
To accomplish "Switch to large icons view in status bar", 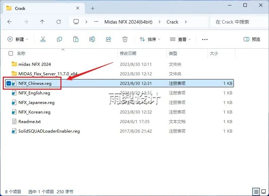I will point(264,191).
